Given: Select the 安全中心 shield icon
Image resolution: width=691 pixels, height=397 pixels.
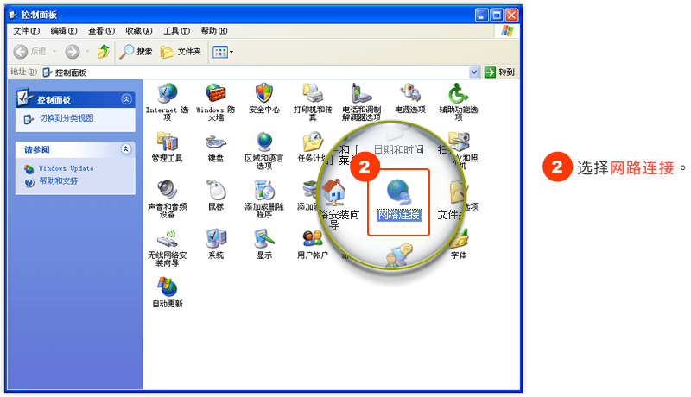Looking at the screenshot, I should [x=264, y=93].
